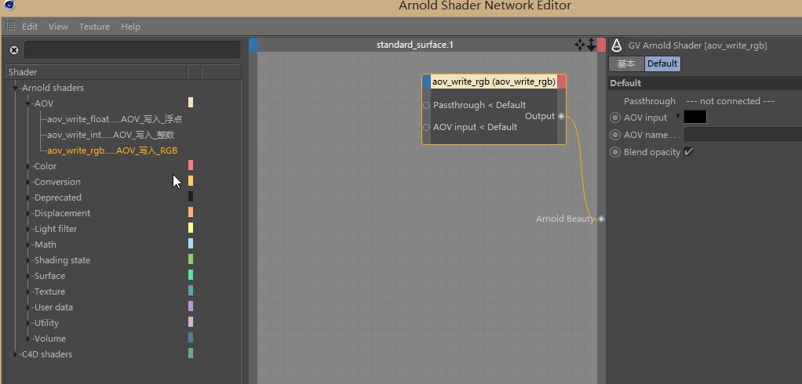Click the Passthrough input port on the node
Viewport: 802px width, 384px height.
click(x=427, y=105)
